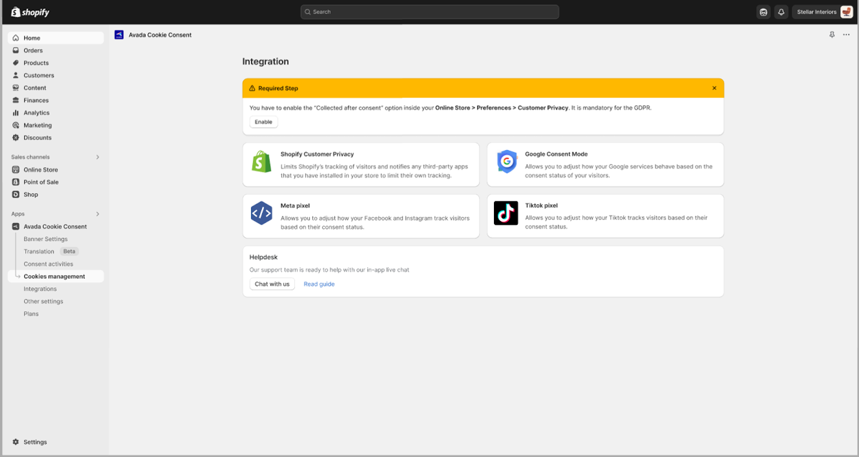Open Banner Settings in app menu
The image size is (859, 457).
(46, 239)
